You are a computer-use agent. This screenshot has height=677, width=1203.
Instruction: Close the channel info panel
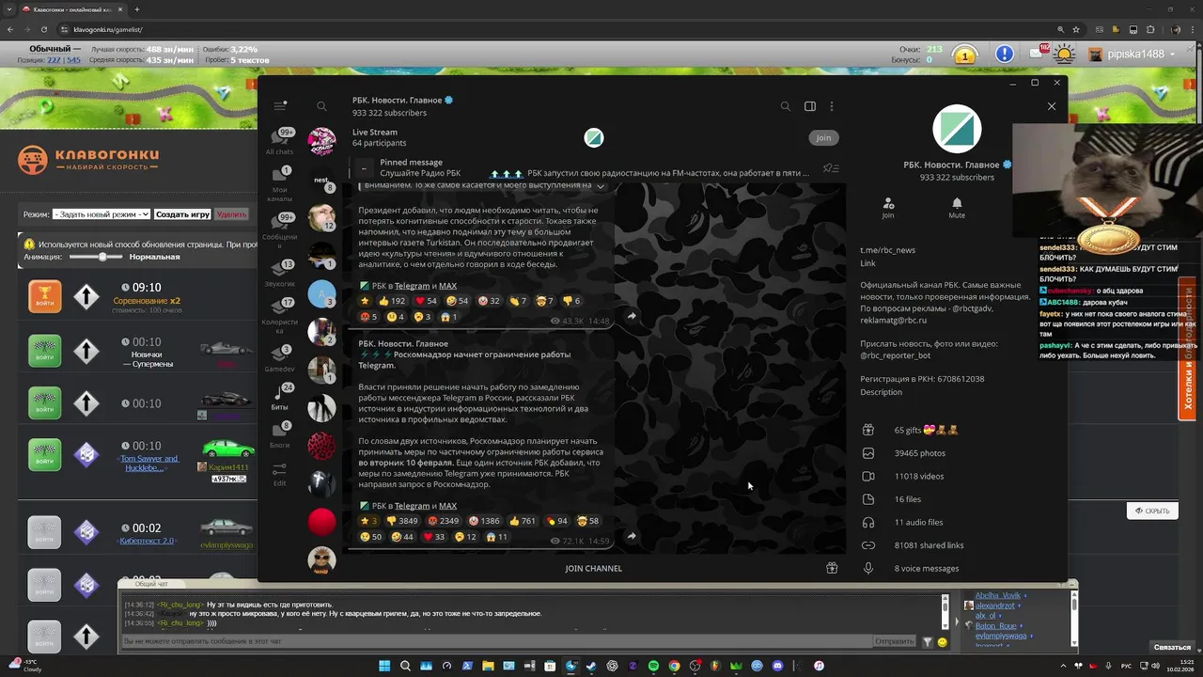pos(1052,106)
